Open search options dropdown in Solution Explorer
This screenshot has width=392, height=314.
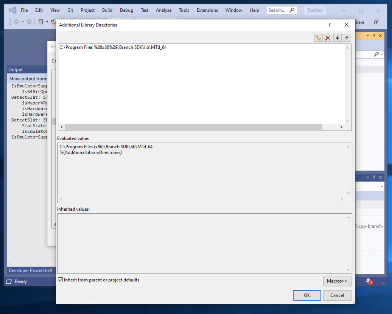point(382,54)
